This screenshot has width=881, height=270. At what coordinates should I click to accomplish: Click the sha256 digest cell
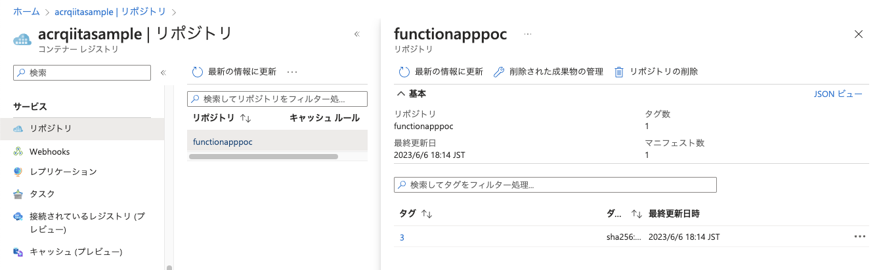click(624, 237)
